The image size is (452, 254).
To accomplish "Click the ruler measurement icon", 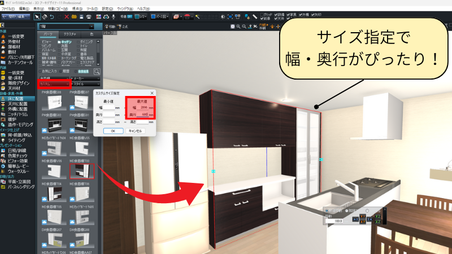I will click(x=255, y=17).
